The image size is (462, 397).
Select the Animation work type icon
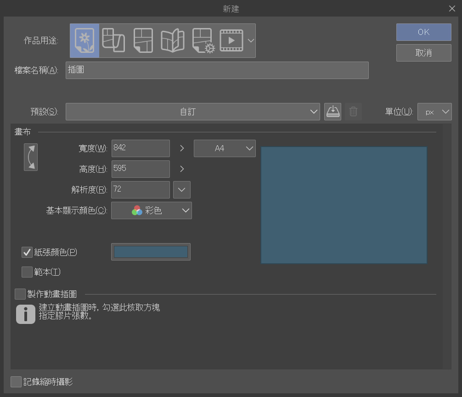click(231, 40)
